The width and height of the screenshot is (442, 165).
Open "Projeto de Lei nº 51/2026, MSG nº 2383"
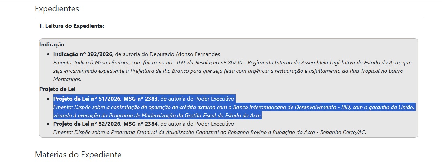point(105,98)
